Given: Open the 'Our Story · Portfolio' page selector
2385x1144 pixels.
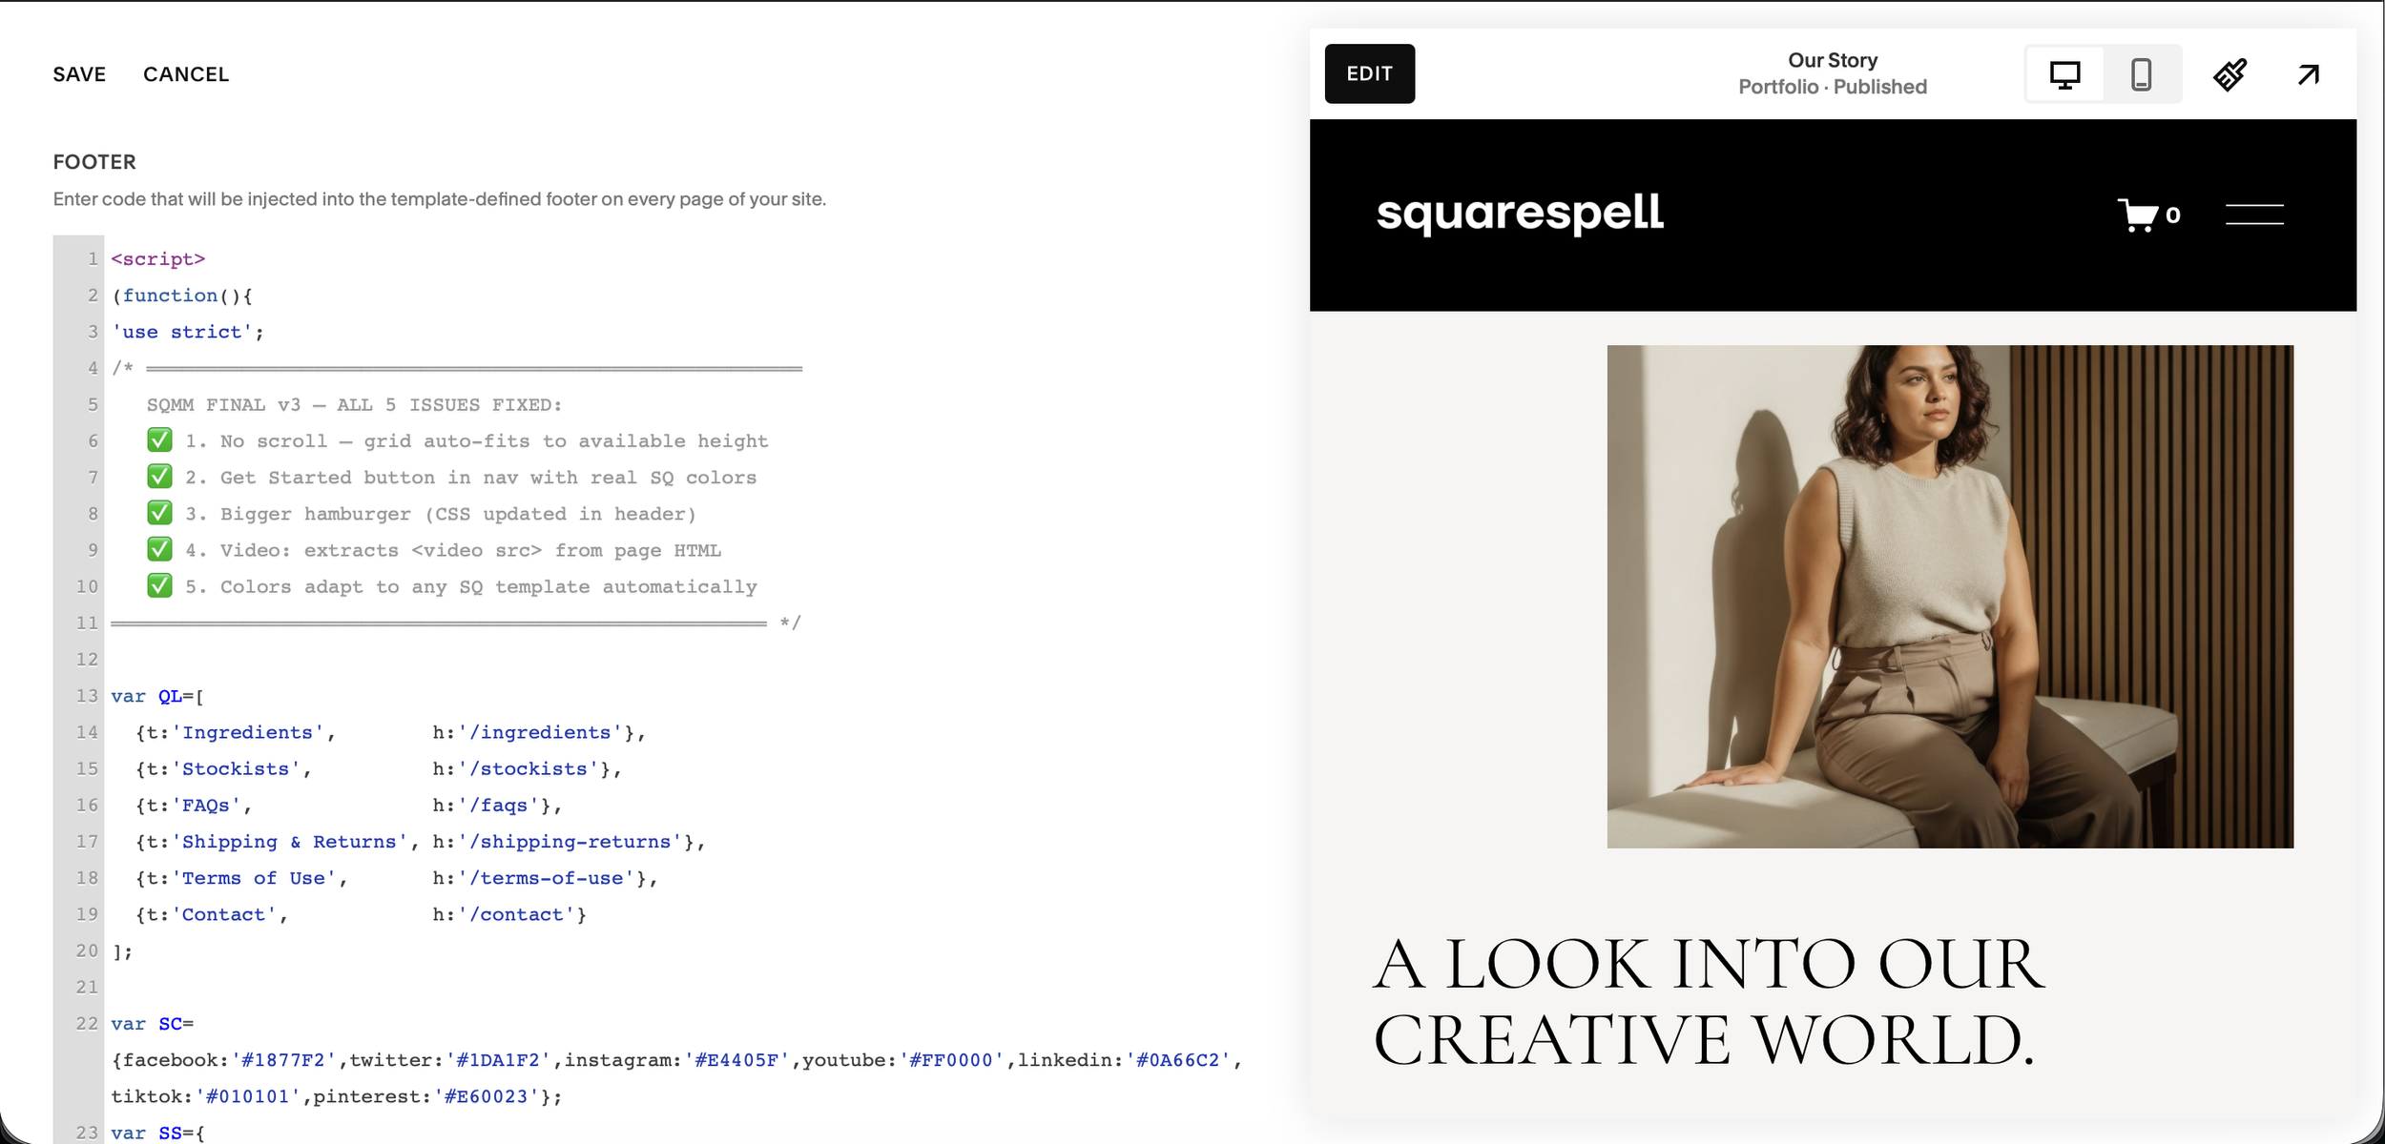Looking at the screenshot, I should click(x=1832, y=72).
